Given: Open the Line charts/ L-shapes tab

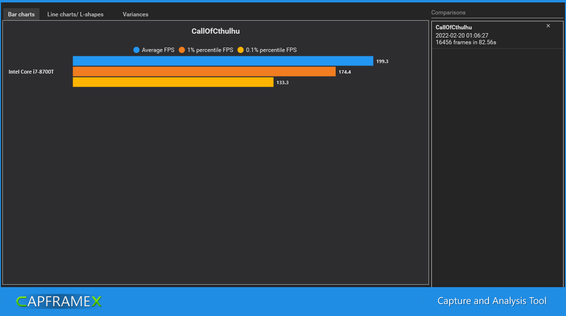Looking at the screenshot, I should 75,14.
